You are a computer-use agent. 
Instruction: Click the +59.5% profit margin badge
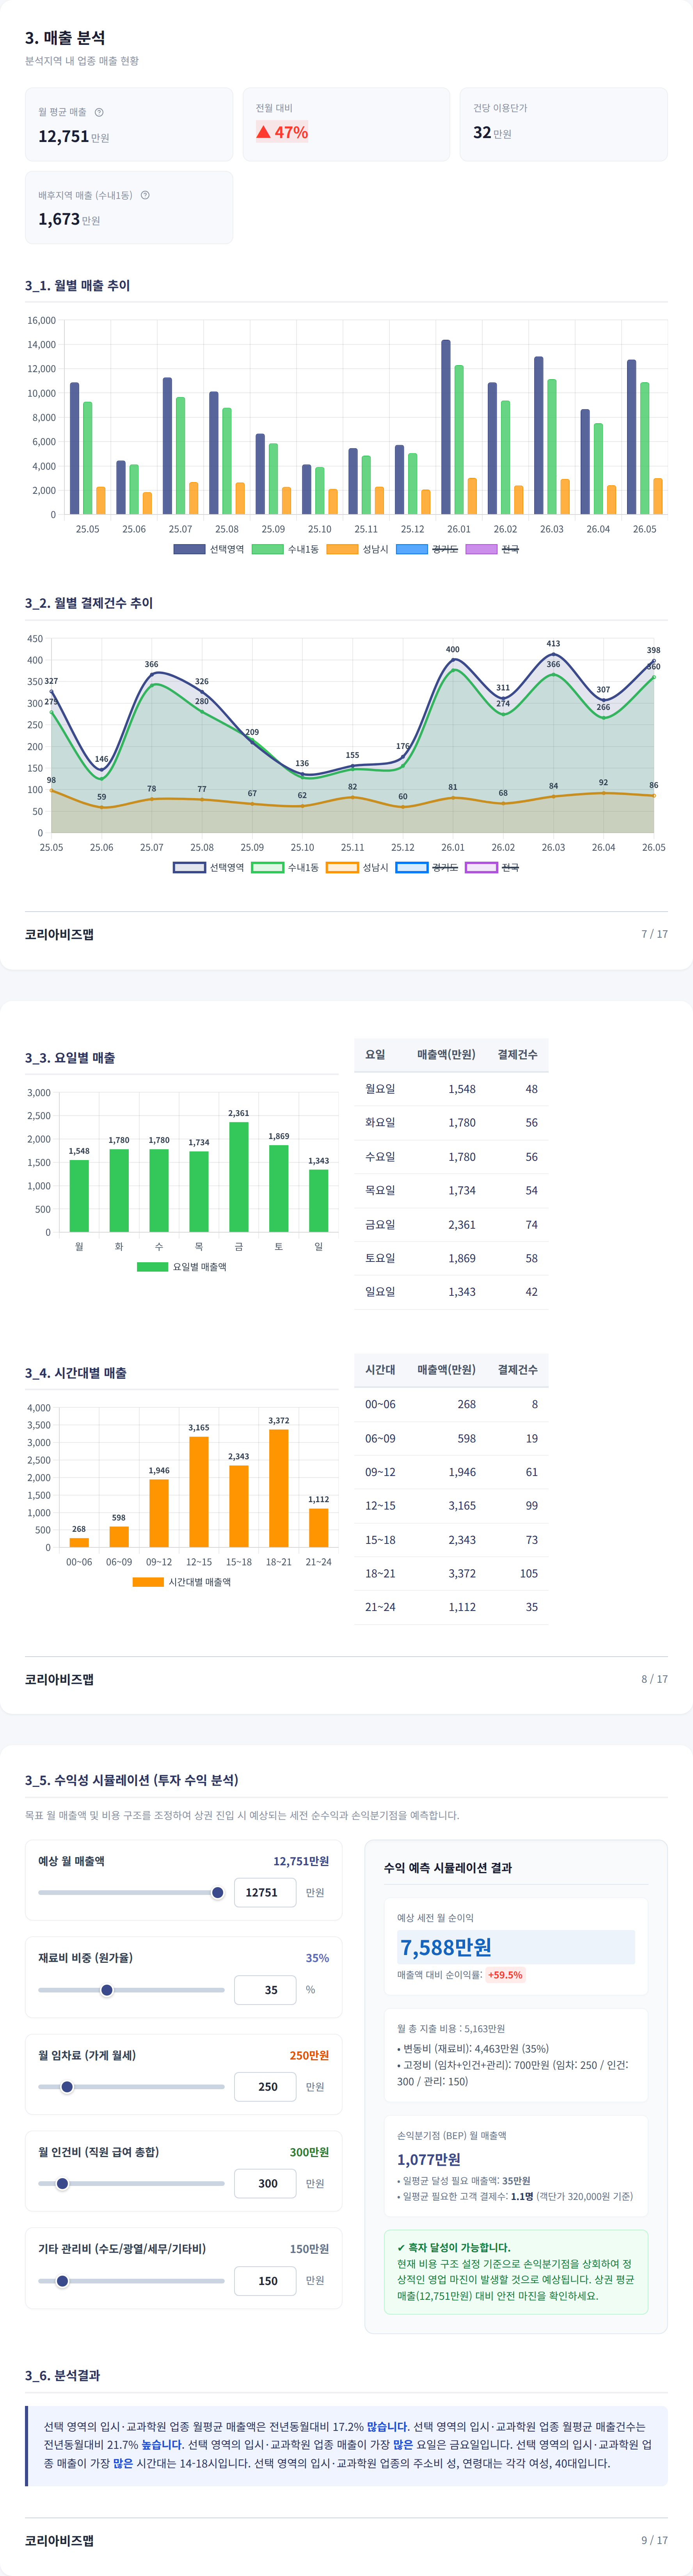click(505, 1975)
